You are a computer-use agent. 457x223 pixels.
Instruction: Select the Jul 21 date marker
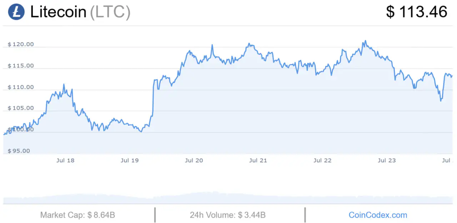258,161
